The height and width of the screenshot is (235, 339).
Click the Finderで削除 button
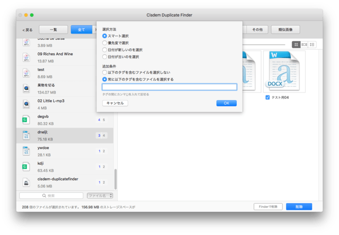pos(268,206)
